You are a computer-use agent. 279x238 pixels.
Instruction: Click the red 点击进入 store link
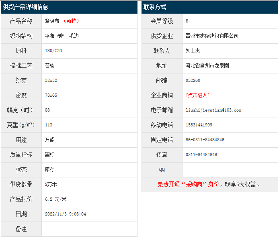pos(197,95)
